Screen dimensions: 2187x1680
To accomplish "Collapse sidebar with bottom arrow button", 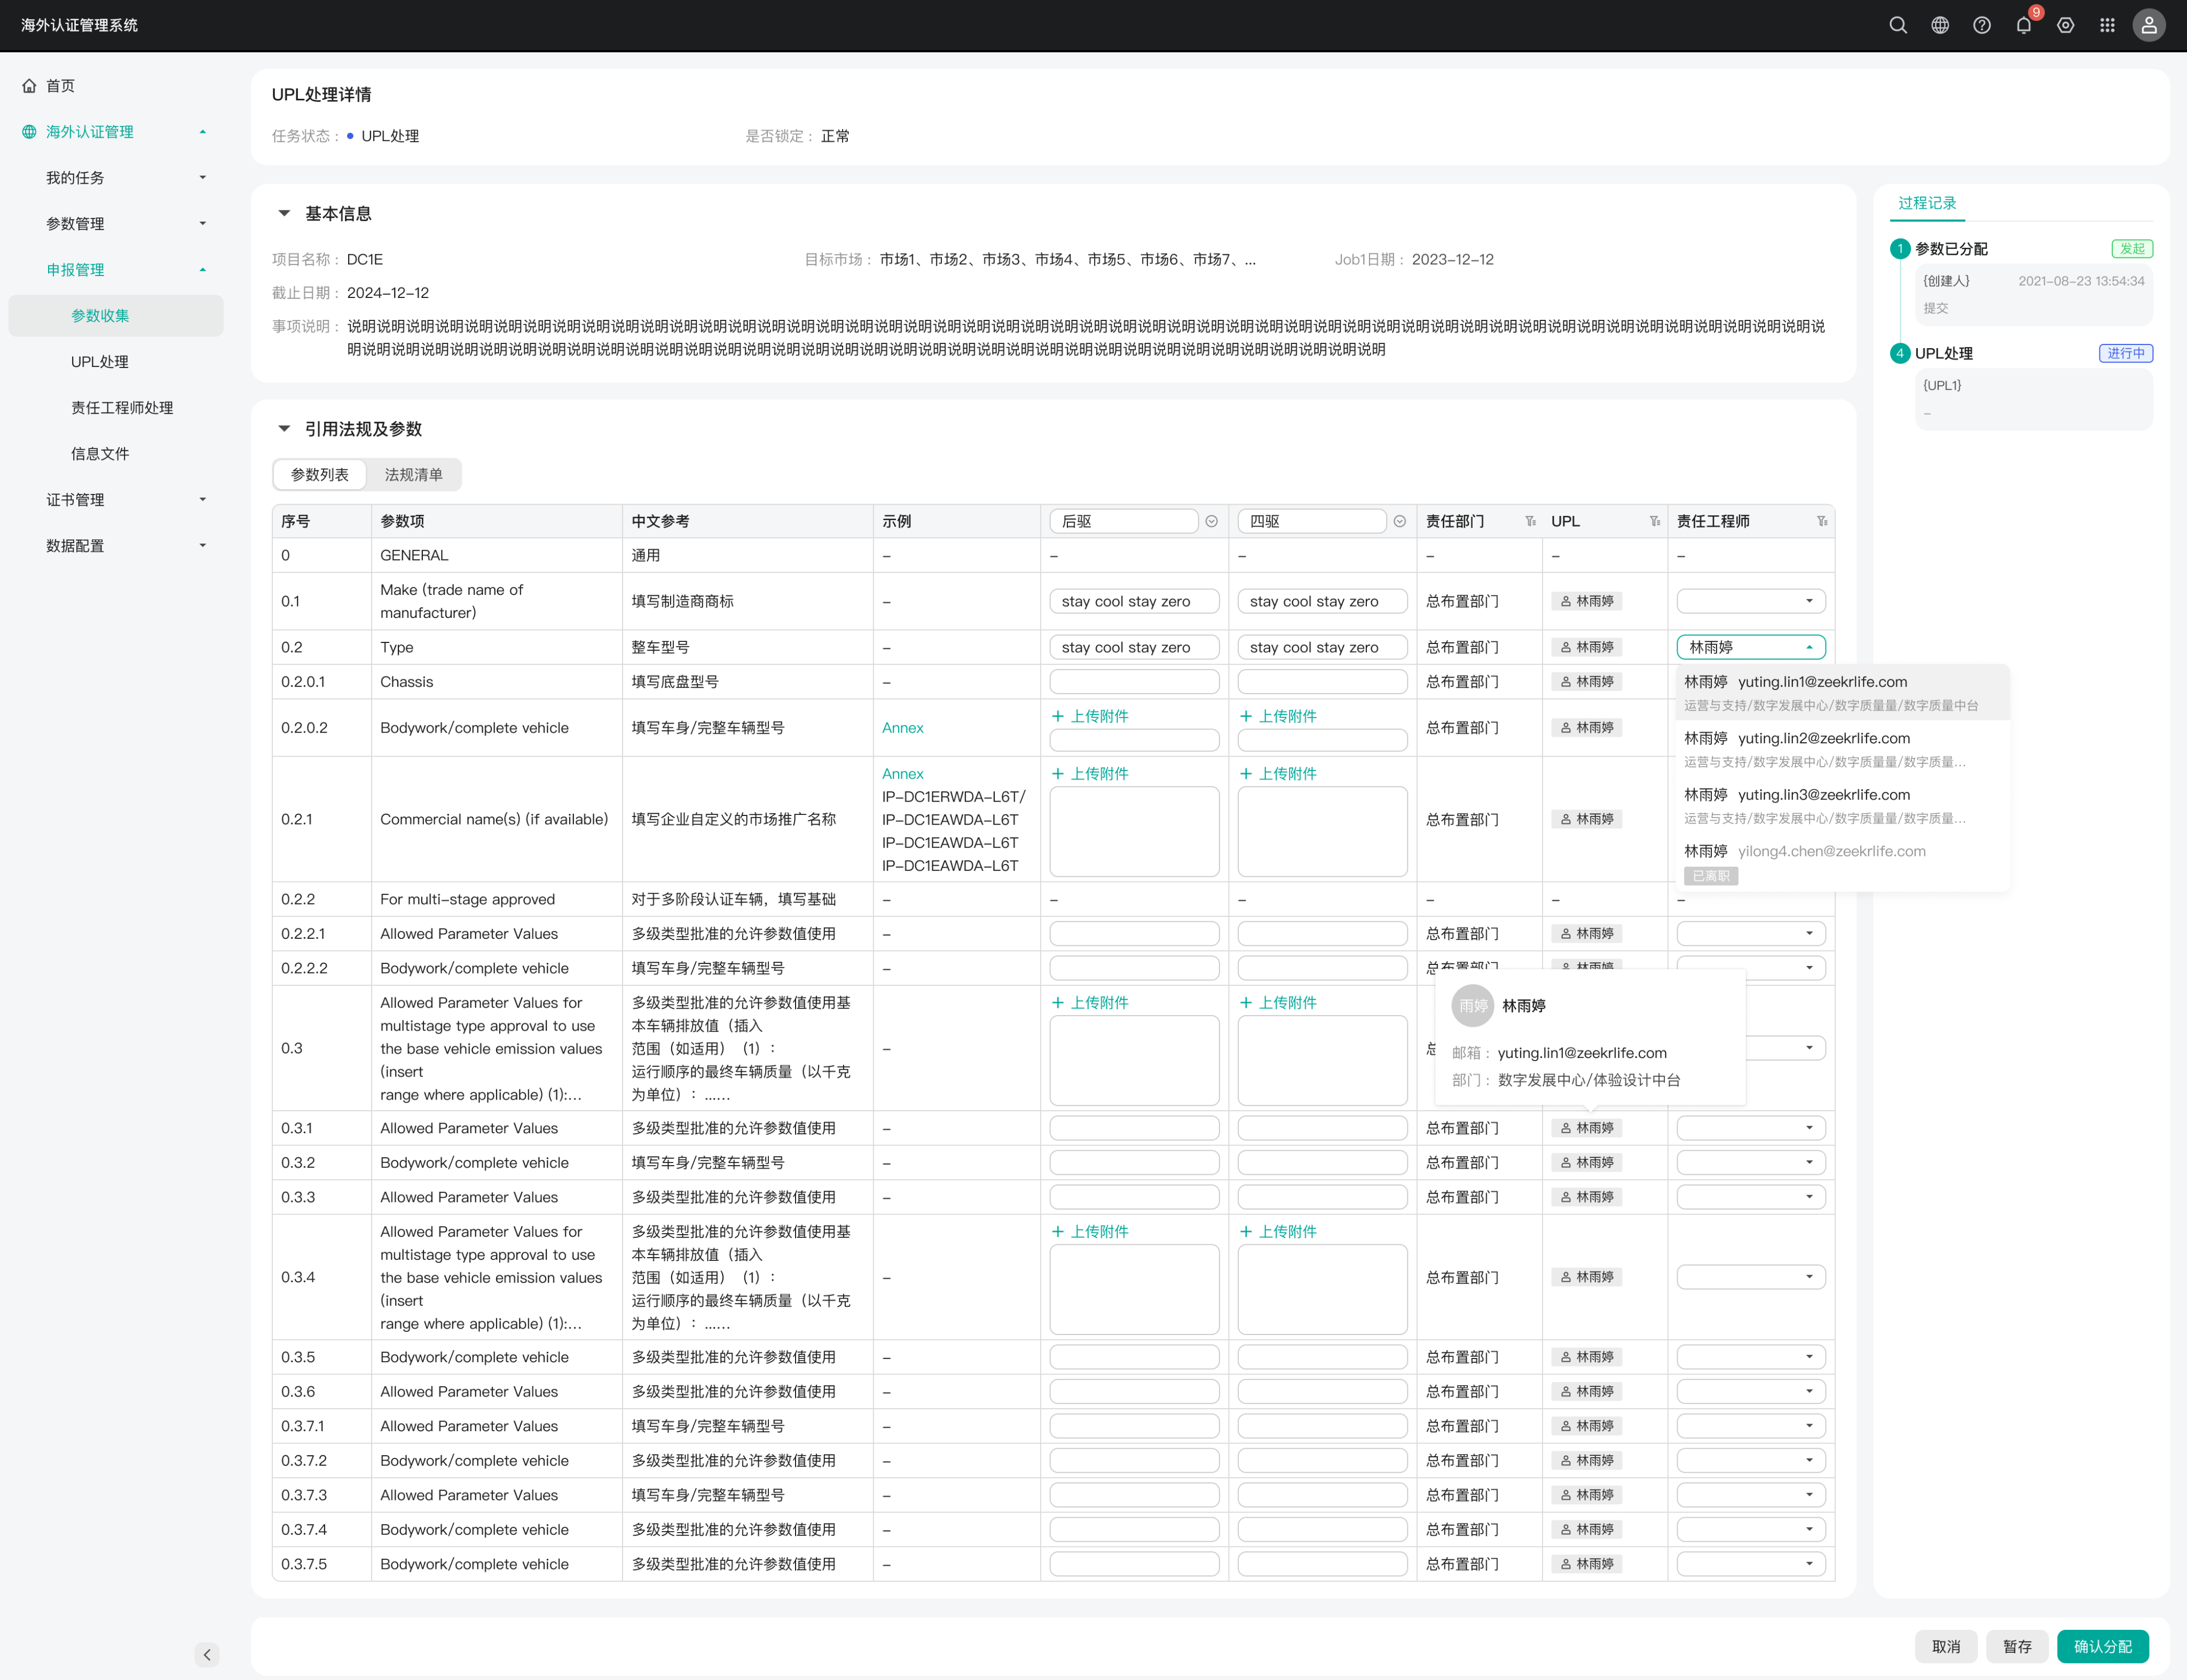I will (207, 1654).
